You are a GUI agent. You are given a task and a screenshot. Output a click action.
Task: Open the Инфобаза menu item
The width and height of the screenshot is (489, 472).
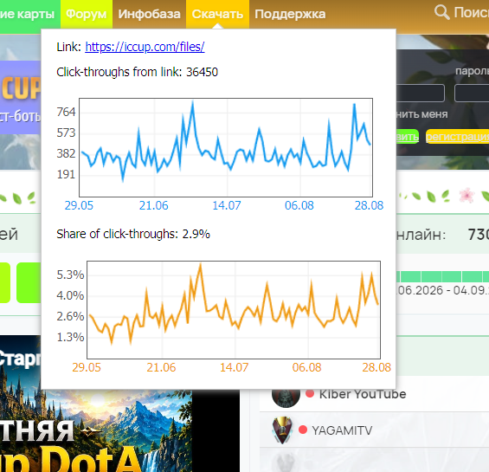tap(150, 14)
